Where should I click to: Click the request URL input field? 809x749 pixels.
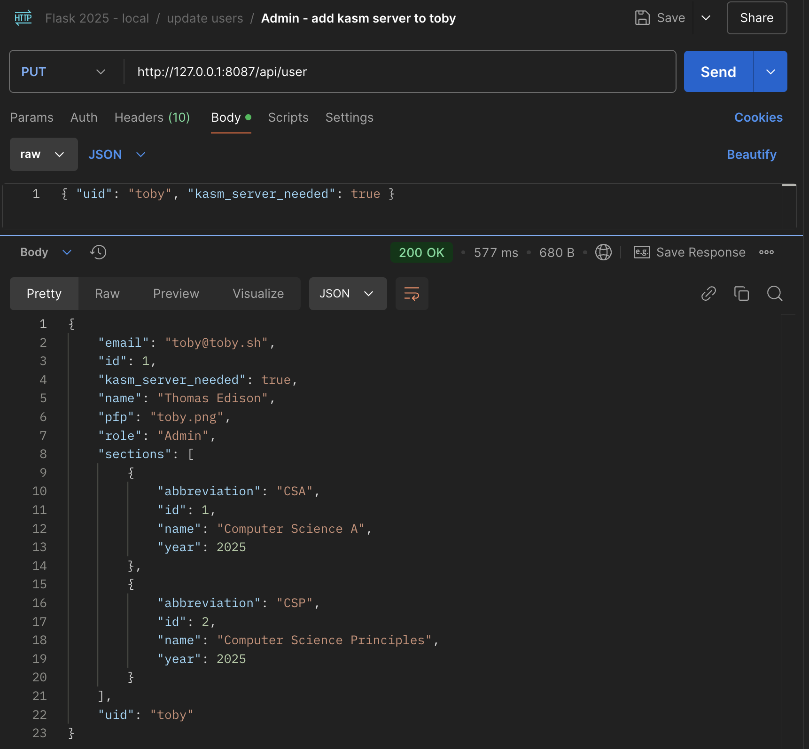[399, 72]
